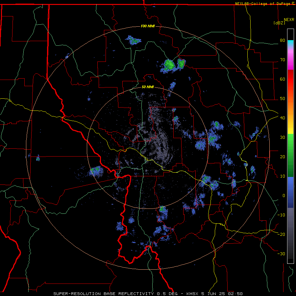Click the '60' value on the dBZ scale

pos(283,79)
